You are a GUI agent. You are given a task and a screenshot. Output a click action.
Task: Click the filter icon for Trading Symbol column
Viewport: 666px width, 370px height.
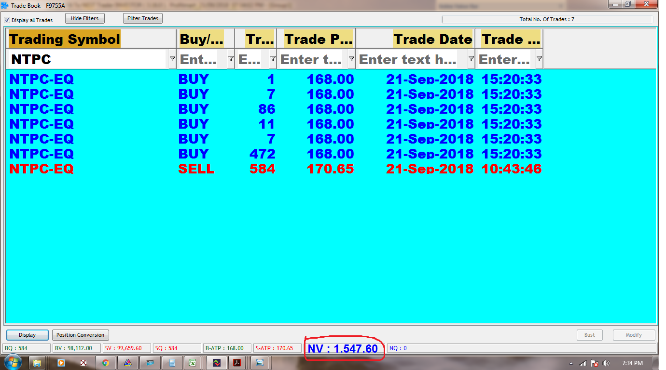(172, 59)
